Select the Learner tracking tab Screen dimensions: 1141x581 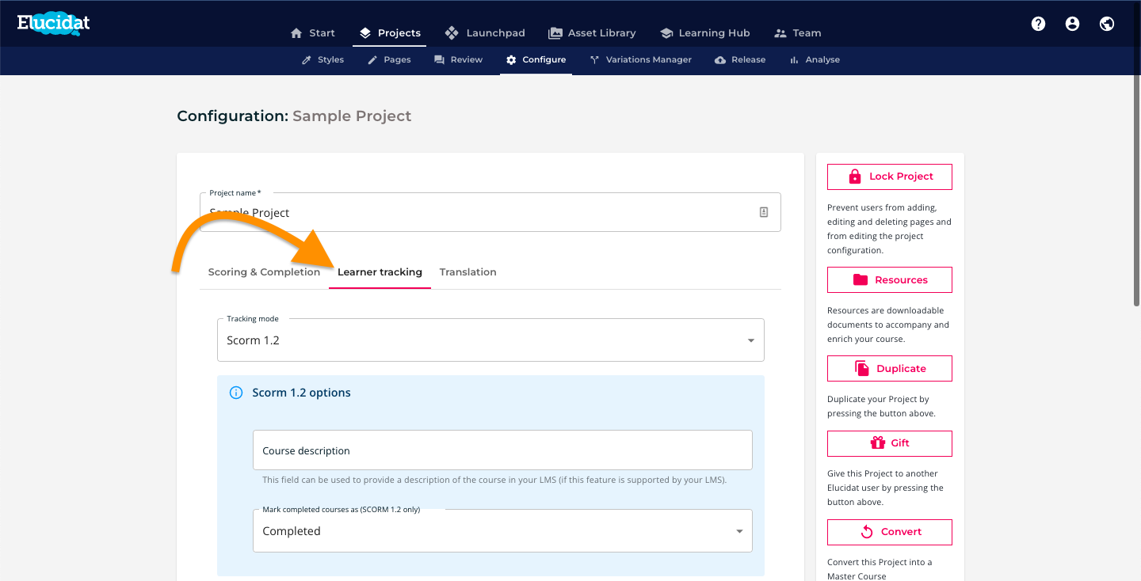[380, 272]
